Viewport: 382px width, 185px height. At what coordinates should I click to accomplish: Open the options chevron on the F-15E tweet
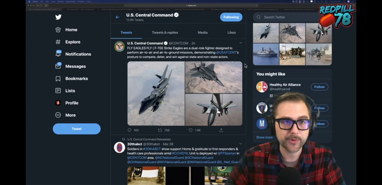241,43
